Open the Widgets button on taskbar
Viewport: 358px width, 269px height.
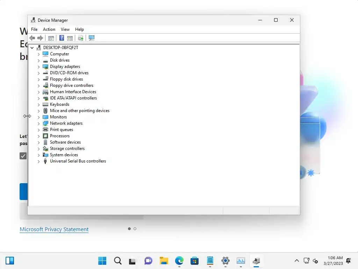pos(10,261)
